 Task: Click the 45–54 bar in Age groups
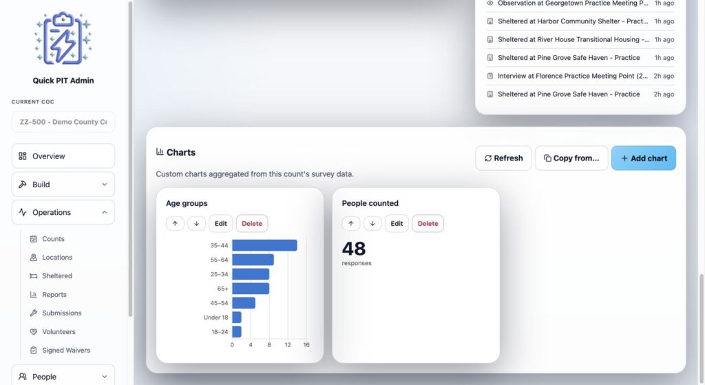coord(244,302)
